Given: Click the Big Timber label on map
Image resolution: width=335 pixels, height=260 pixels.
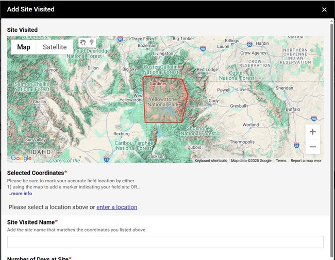Looking at the screenshot, I should [183, 39].
